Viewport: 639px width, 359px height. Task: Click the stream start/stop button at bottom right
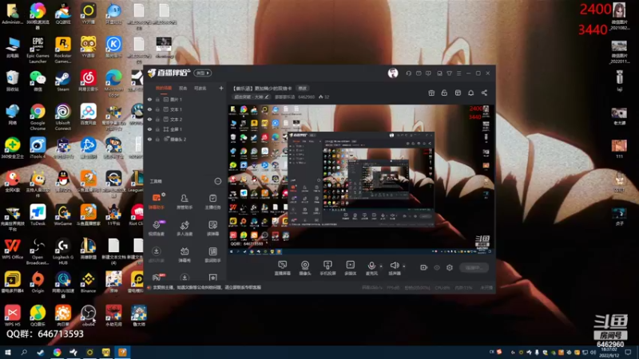pyautogui.click(x=474, y=267)
